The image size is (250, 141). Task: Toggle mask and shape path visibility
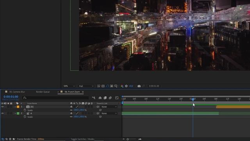(107, 86)
